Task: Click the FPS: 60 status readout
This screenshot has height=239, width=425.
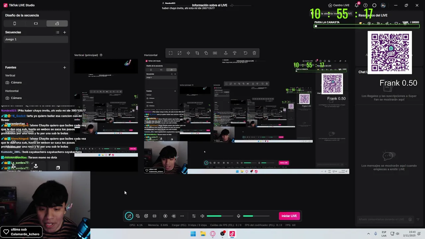Action: 291,225
